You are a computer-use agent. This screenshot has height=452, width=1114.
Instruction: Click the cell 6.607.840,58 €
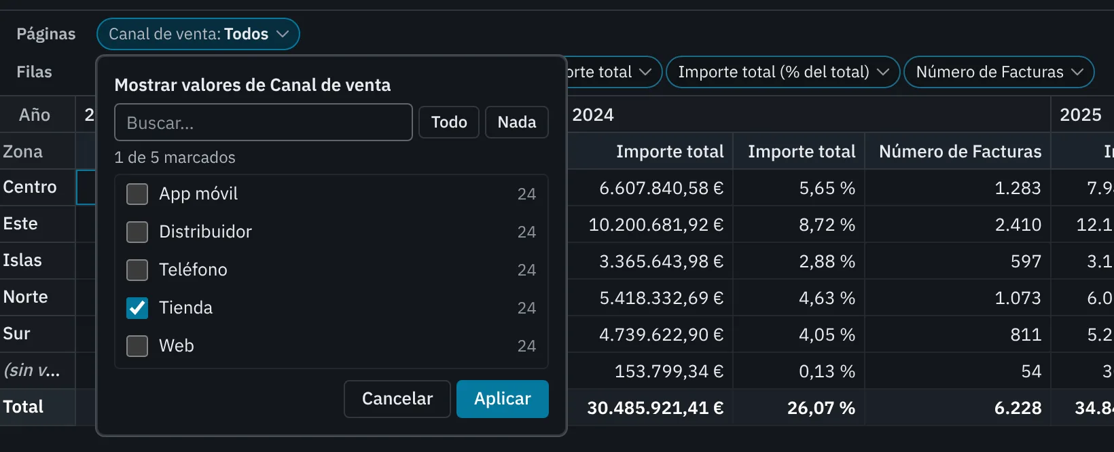650,188
